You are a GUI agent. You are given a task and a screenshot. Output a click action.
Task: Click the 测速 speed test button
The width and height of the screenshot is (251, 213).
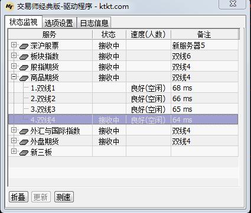(x=64, y=197)
